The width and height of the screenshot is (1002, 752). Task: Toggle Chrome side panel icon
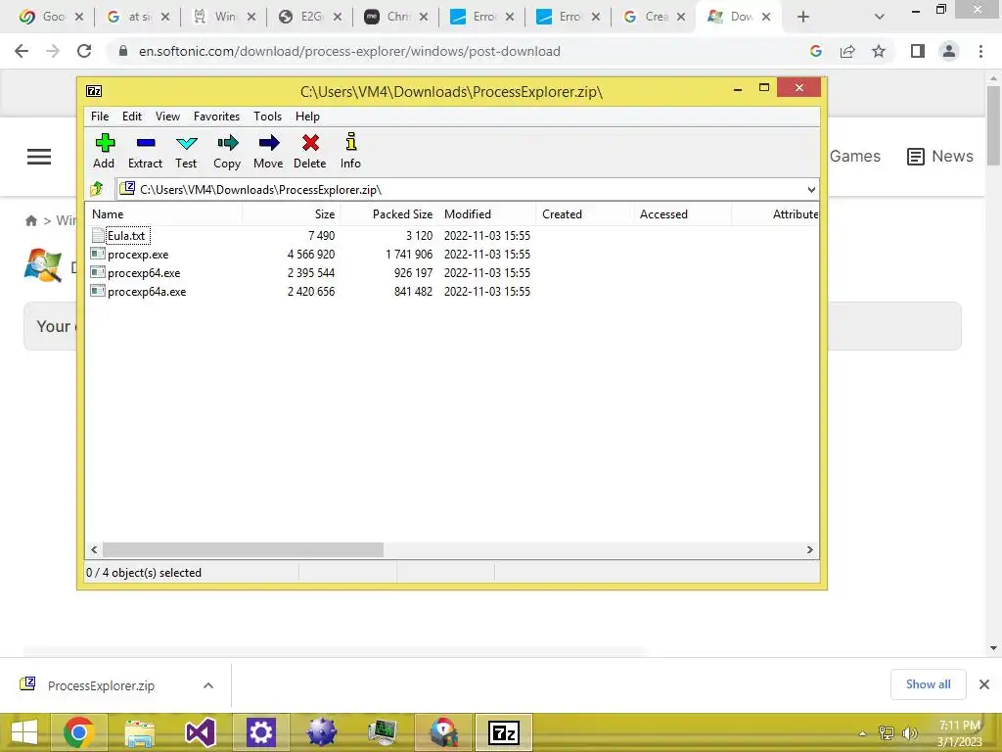(x=918, y=51)
